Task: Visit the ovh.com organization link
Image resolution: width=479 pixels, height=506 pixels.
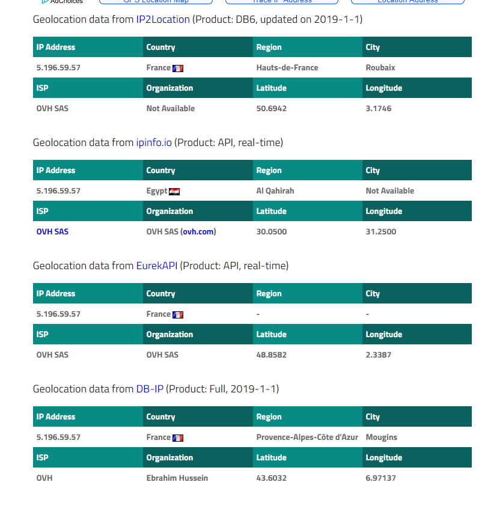Action: point(198,232)
